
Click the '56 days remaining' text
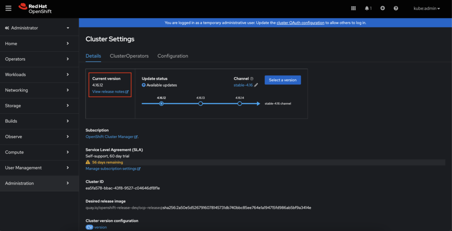click(x=108, y=162)
